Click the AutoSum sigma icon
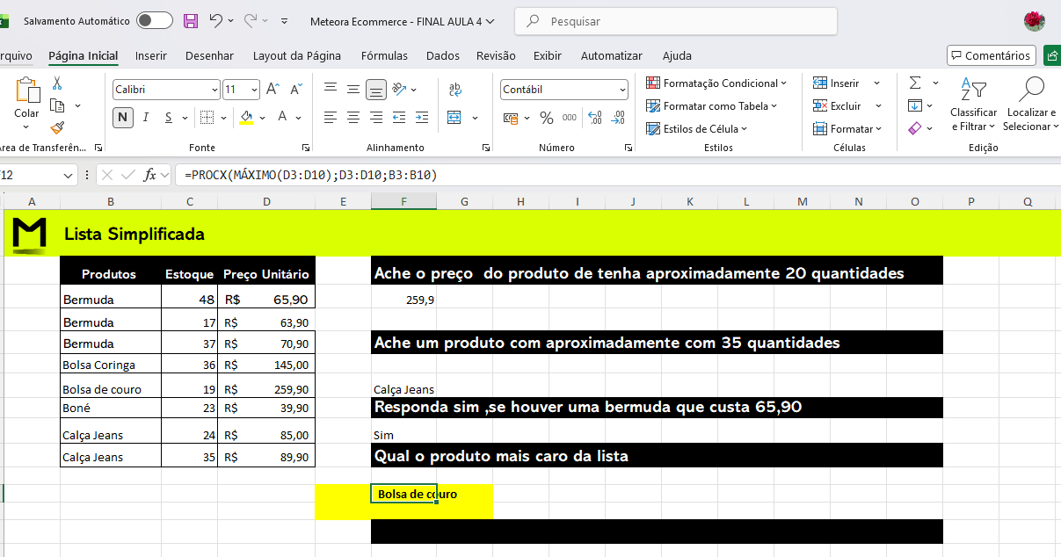Image resolution: width=1061 pixels, height=557 pixels. (915, 83)
